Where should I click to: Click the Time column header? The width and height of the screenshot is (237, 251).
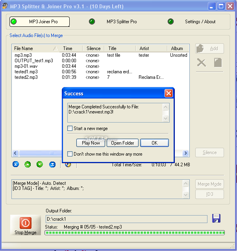(x=71, y=48)
